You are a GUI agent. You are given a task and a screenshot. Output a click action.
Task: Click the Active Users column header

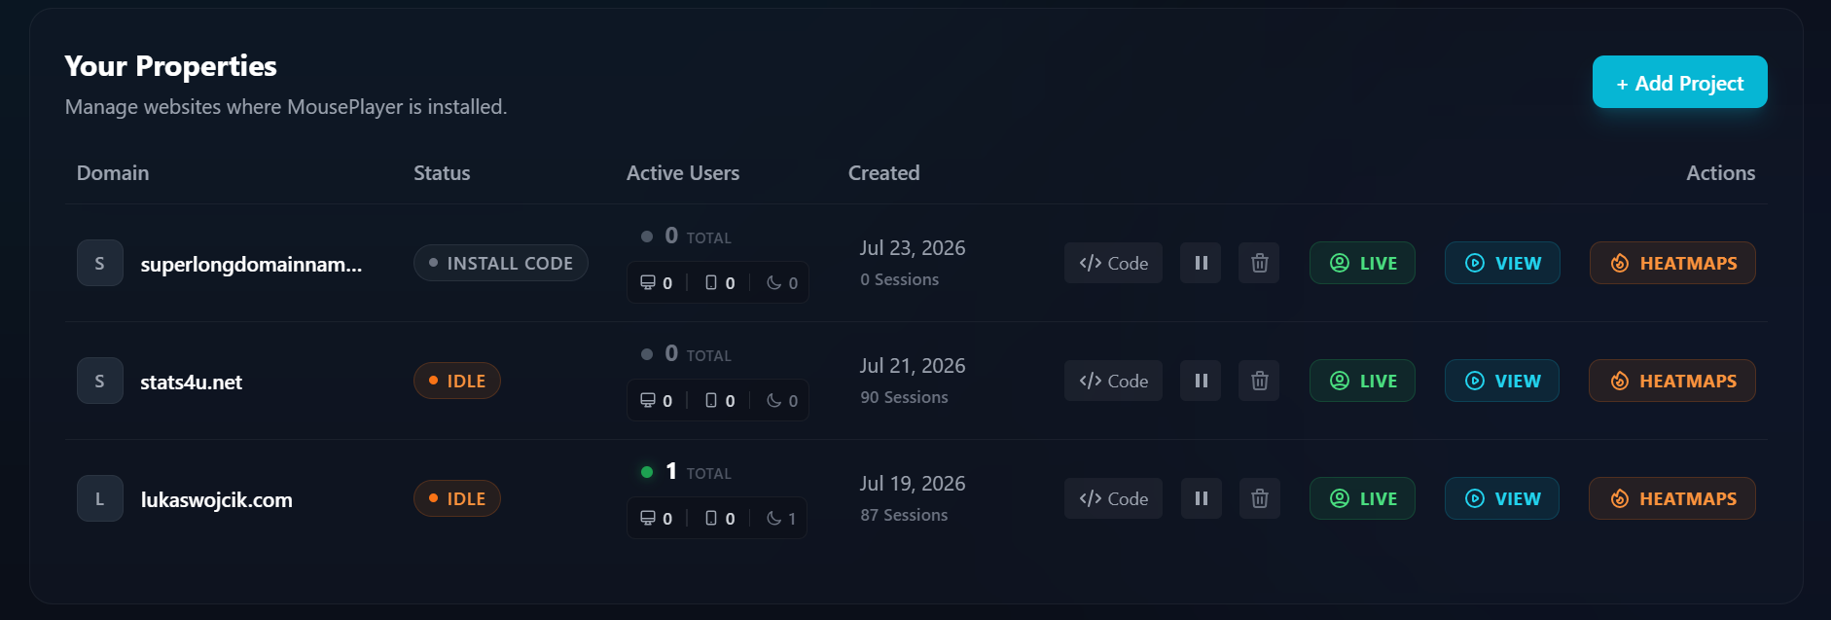683,173
